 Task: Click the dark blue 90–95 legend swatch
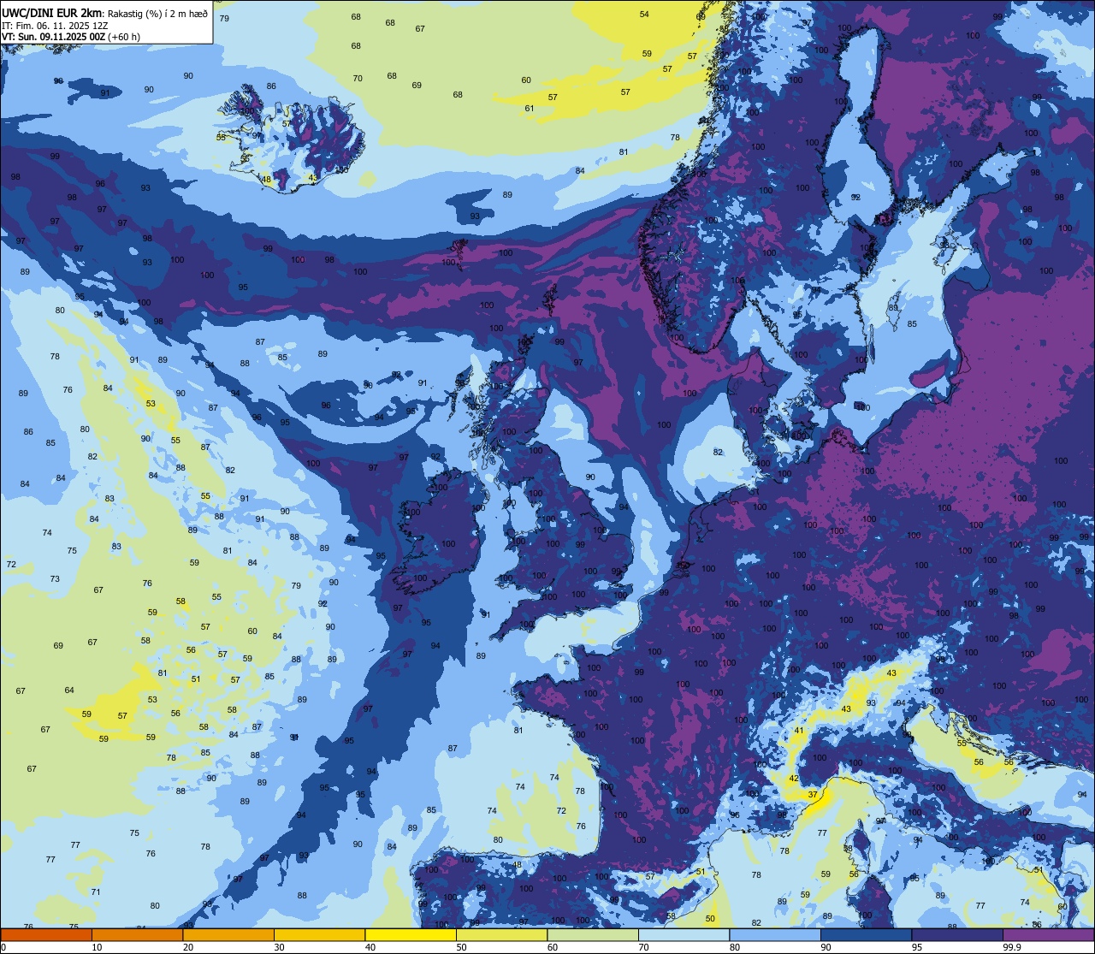pyautogui.click(x=866, y=934)
